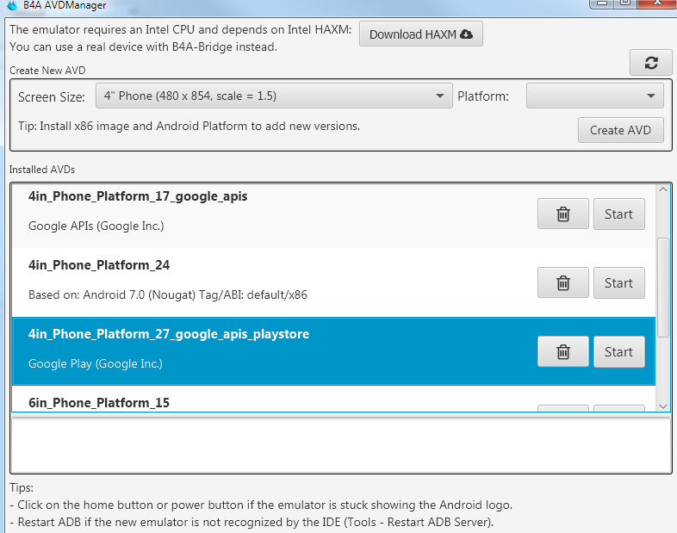Click the AVD list vertical scrollbar thumb
This screenshot has height=533, width=677.
[x=663, y=288]
